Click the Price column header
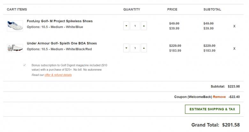Image resolution: width=249 pixels, height=132 pixels. (172, 10)
